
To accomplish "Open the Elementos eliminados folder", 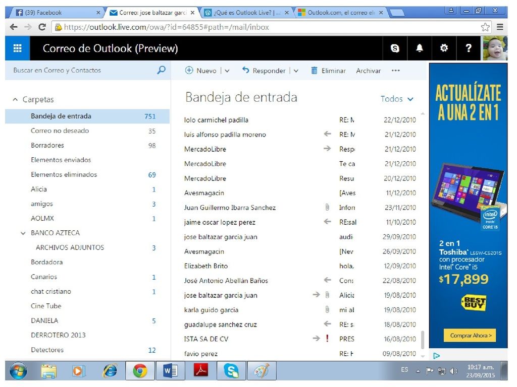I will point(87,174).
